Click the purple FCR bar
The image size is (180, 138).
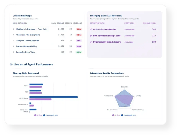coord(36,93)
